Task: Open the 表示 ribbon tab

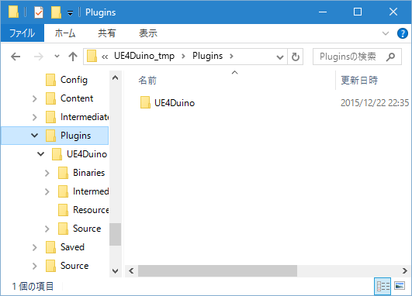Action: pyautogui.click(x=148, y=33)
